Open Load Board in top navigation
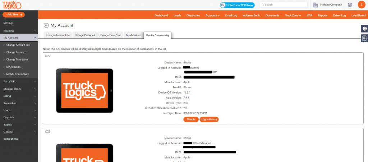The height and width of the screenshot is (162, 368). tap(358, 15)
